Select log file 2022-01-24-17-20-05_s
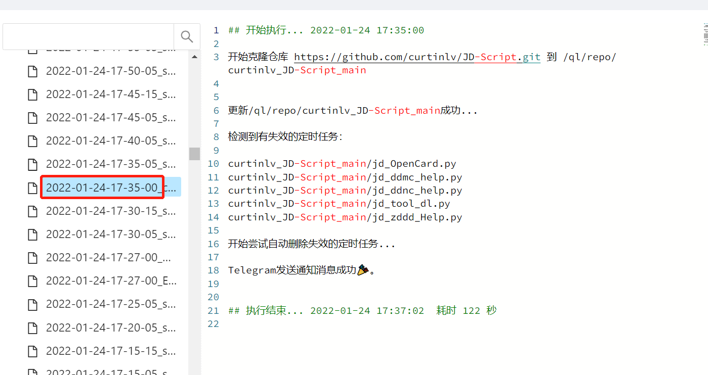Screen dimensions: 708x375 coord(111,327)
